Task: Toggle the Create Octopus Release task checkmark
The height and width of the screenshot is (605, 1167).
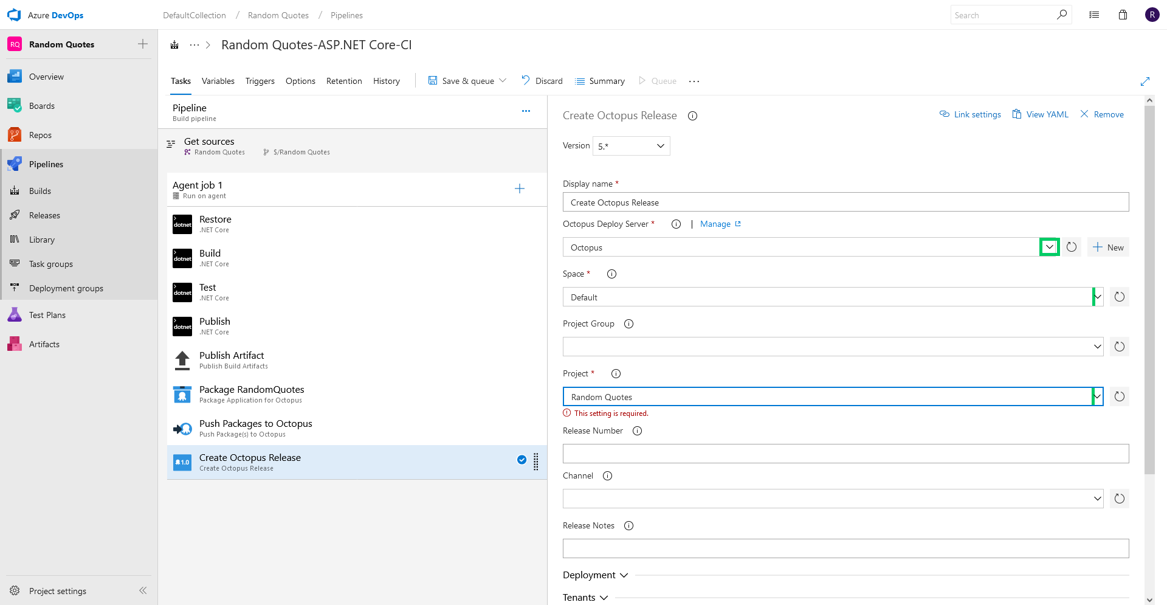Action: tap(522, 460)
